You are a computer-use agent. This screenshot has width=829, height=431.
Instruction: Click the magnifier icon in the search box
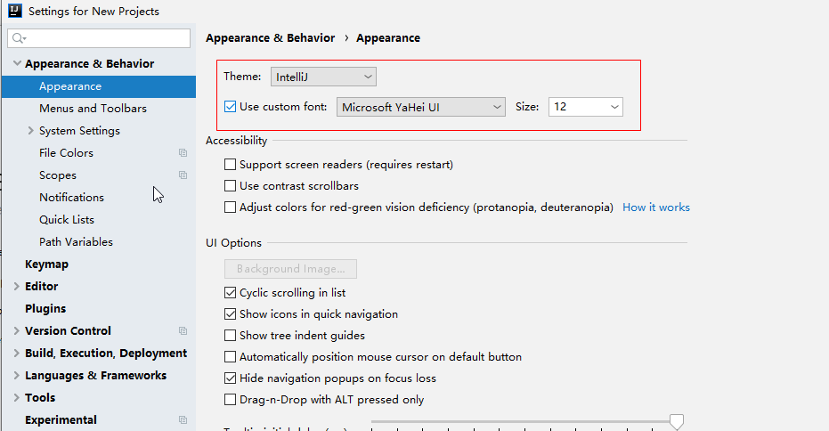(x=19, y=38)
